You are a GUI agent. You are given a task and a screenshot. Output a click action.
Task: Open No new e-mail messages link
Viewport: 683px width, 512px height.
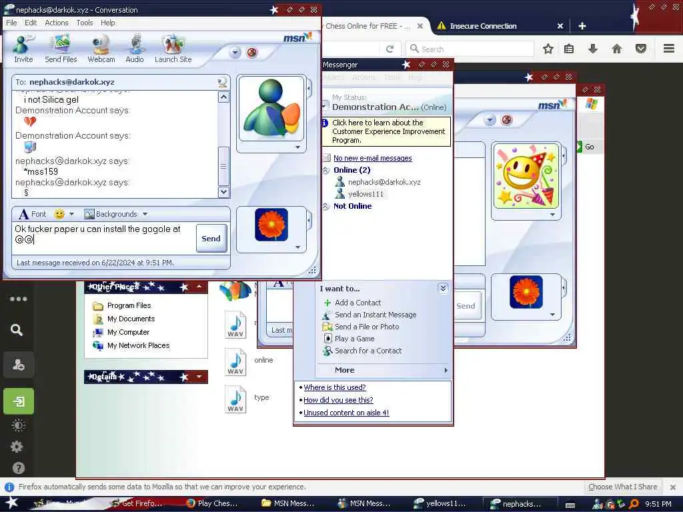(x=372, y=158)
